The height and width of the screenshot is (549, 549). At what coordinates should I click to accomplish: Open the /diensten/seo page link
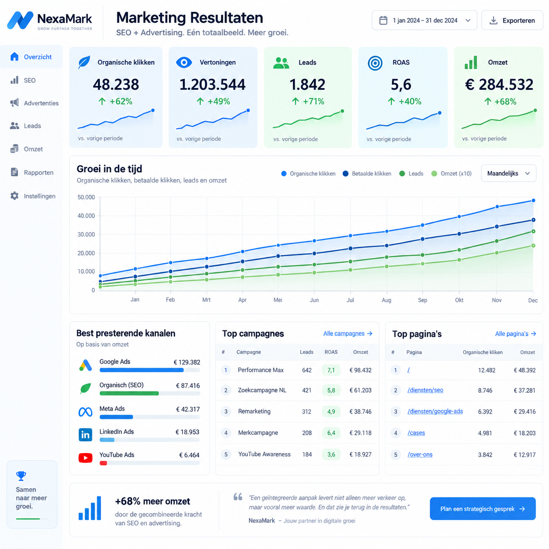point(425,390)
